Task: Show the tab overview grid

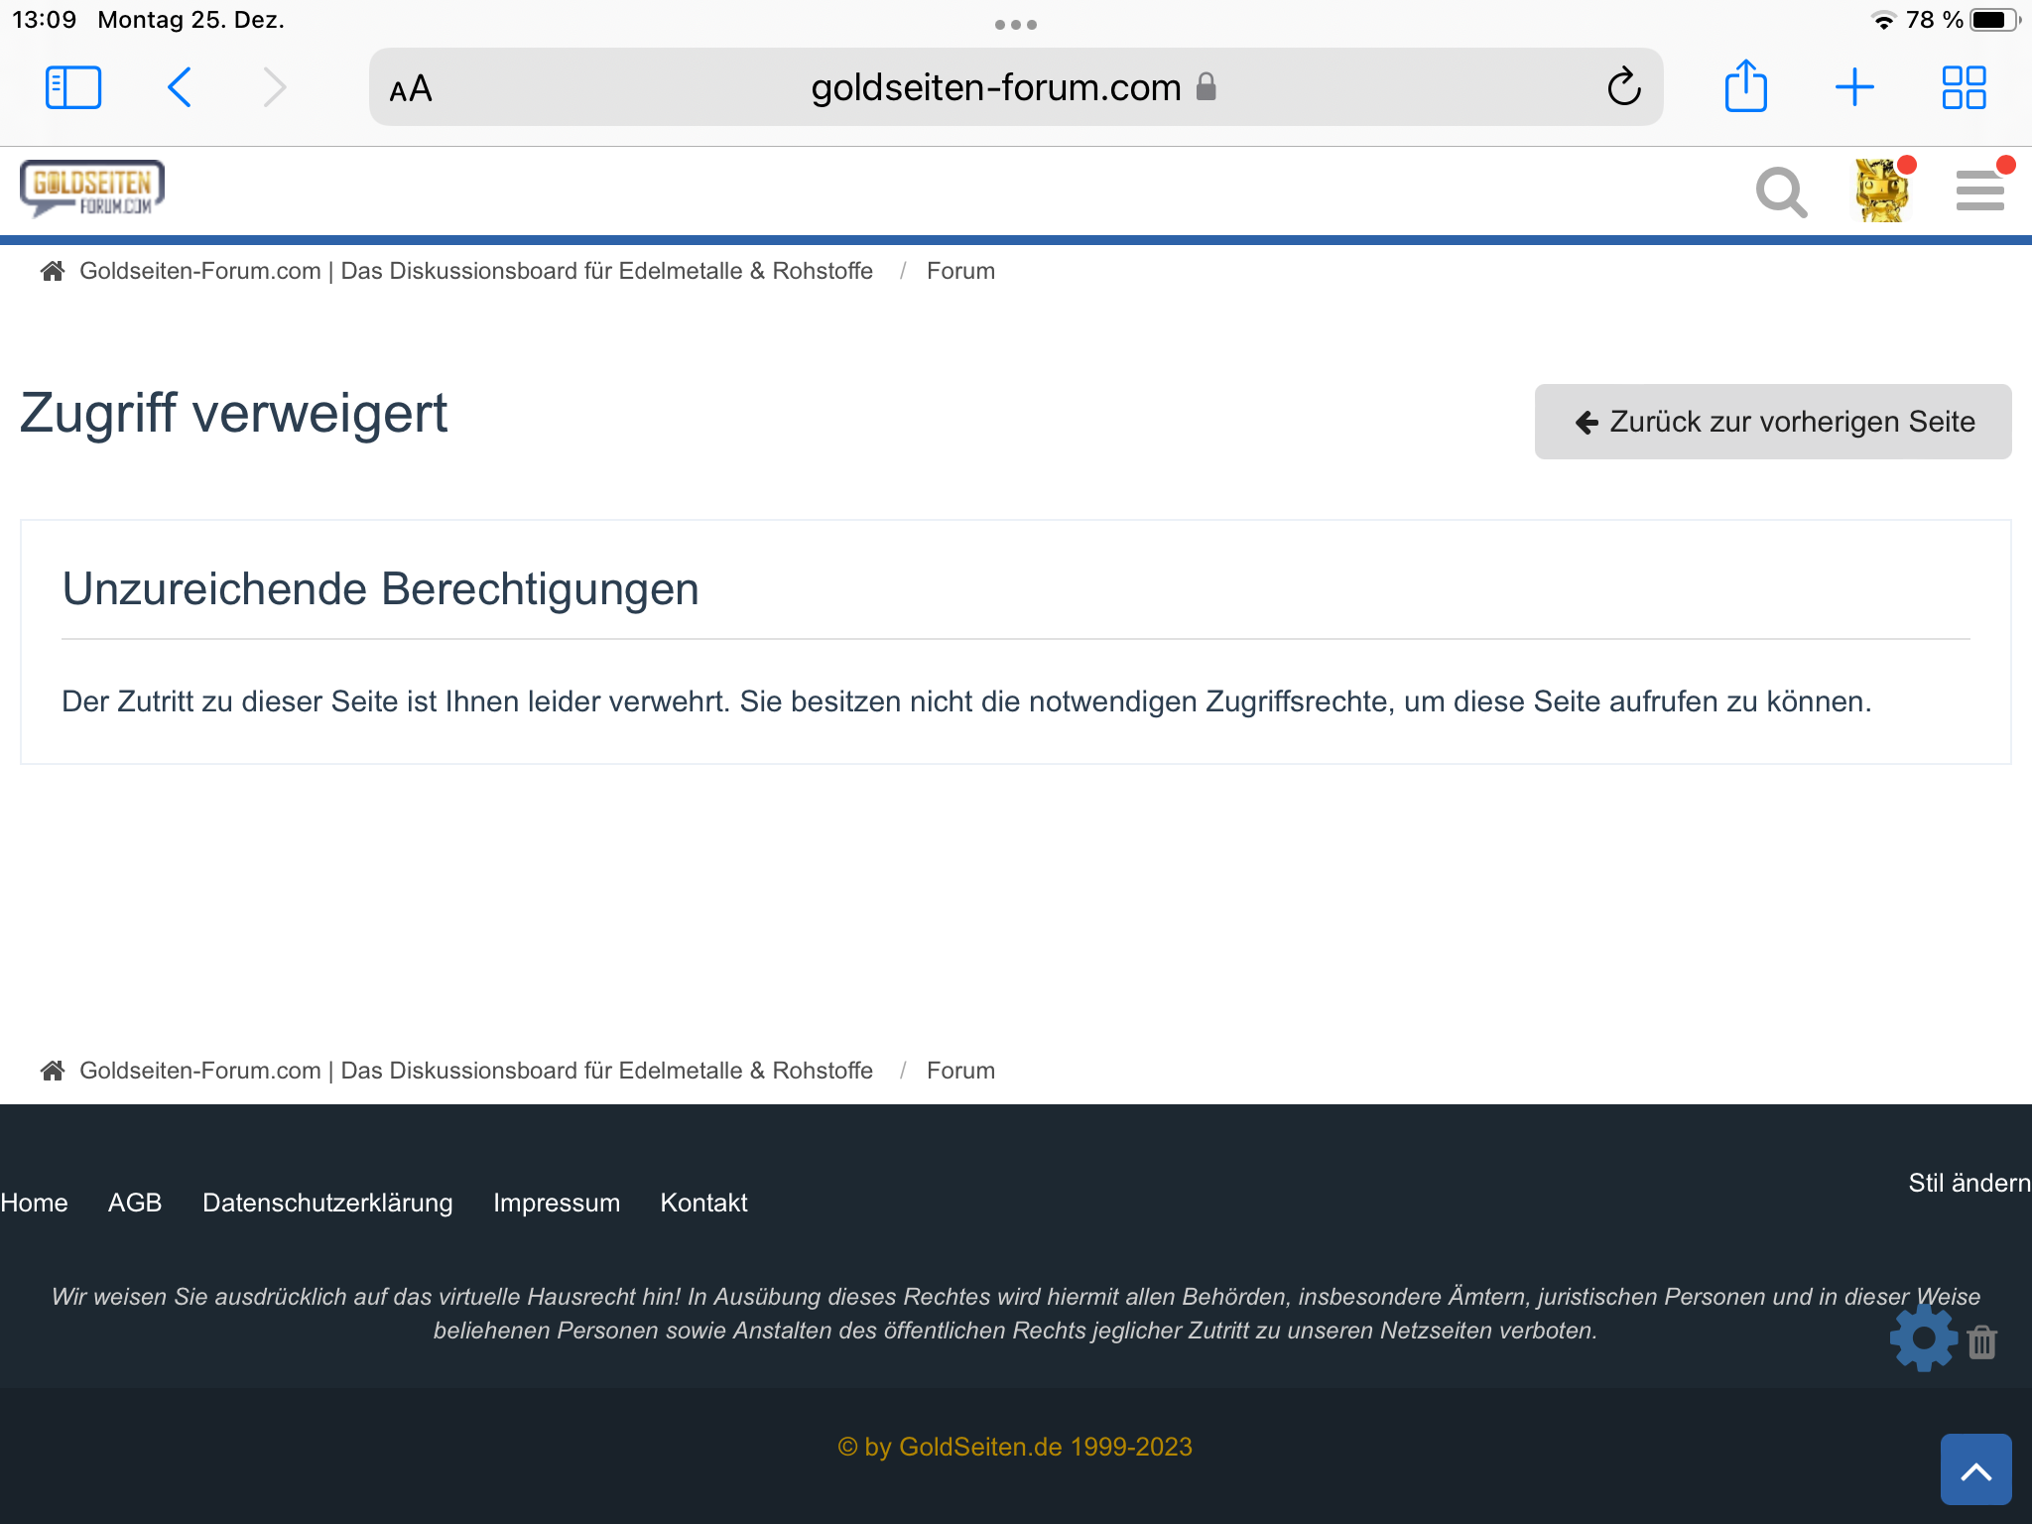Action: pos(1963,87)
